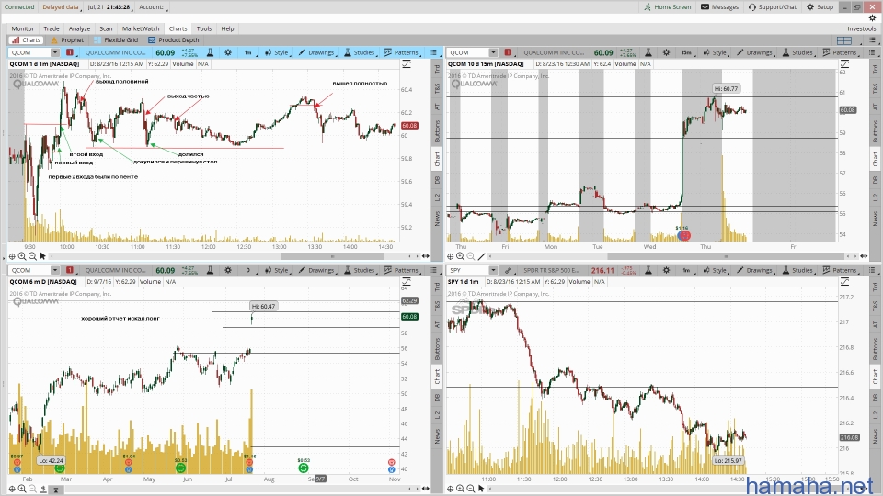Image resolution: width=883 pixels, height=496 pixels.
Task: Toggle T&S sidebar tab on QCOM 1m chart
Action: point(437,88)
